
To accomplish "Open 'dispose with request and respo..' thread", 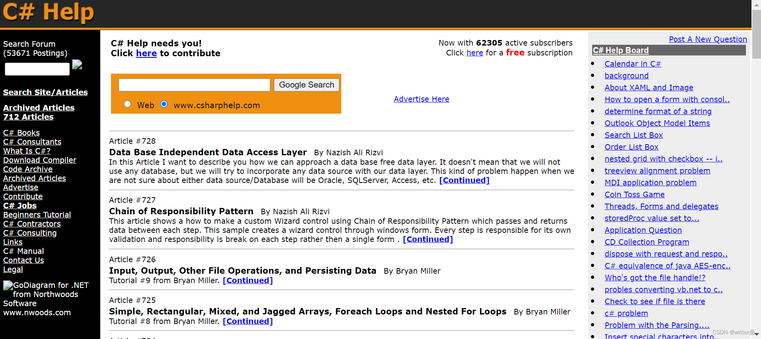I will point(666,254).
